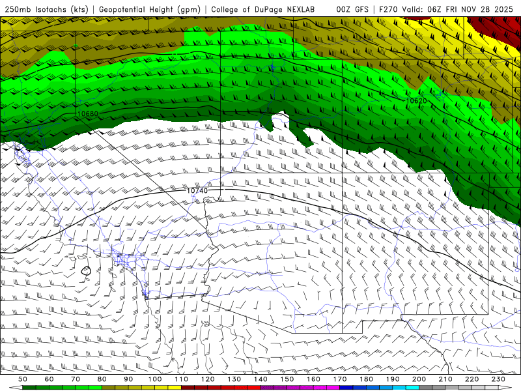
Task: Click the 120 value on the color scale
Action: [x=208, y=379]
